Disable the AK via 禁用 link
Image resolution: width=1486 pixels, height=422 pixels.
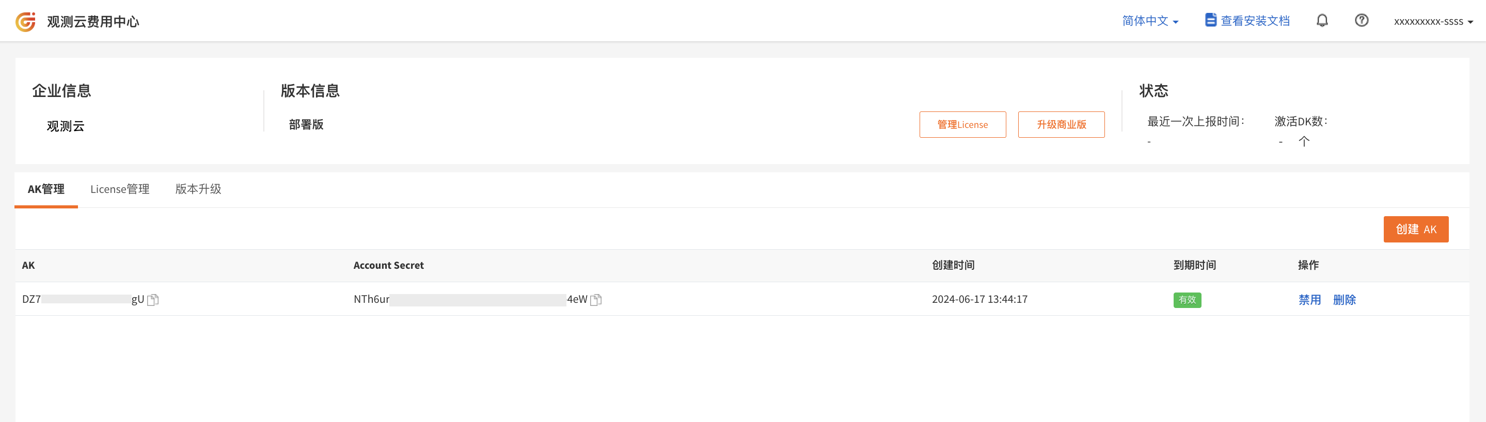point(1309,300)
